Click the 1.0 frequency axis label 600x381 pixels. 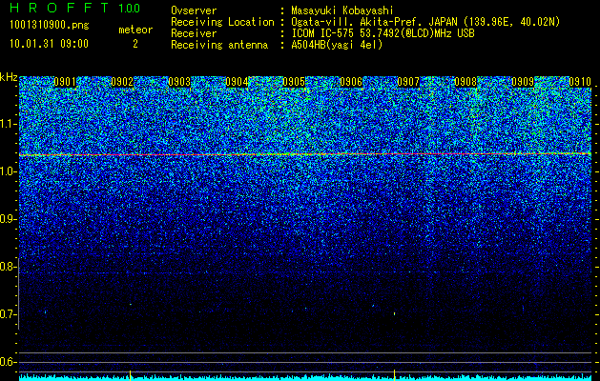point(8,171)
